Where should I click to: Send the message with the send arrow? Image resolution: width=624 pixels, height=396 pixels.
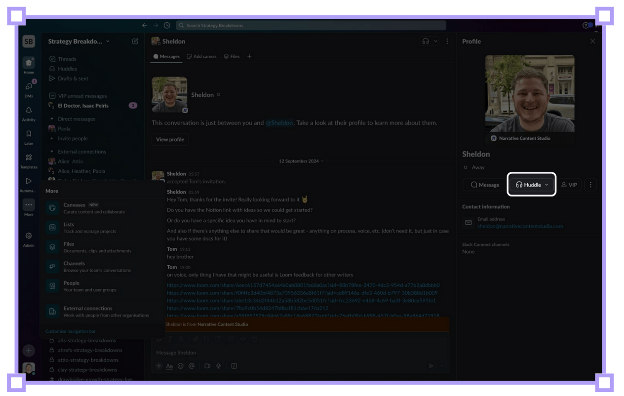tap(431, 366)
